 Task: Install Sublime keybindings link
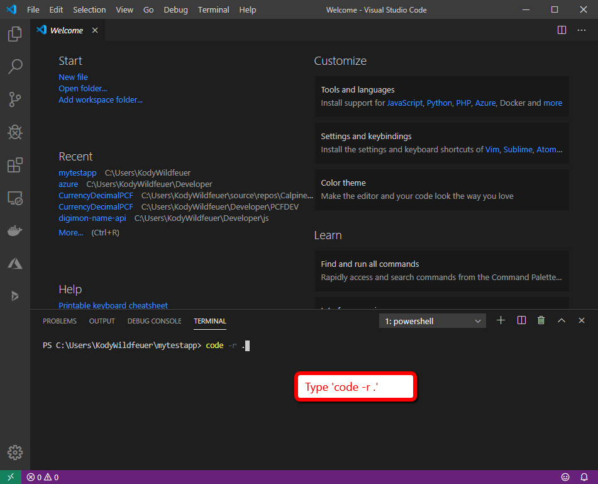(x=518, y=150)
